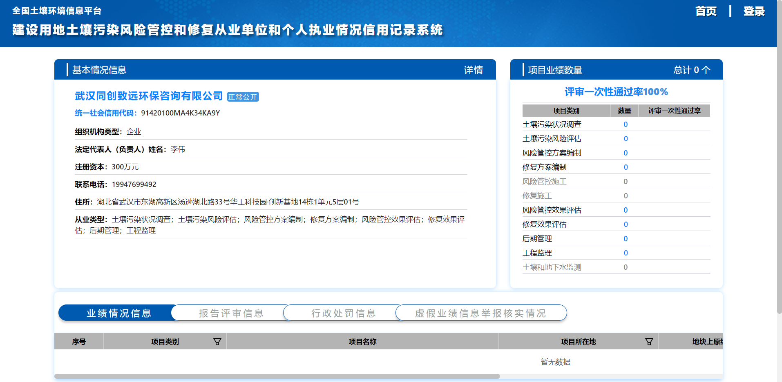The height and width of the screenshot is (382, 782).
Task: Open the 行政处罚信息 tab
Action: click(344, 313)
